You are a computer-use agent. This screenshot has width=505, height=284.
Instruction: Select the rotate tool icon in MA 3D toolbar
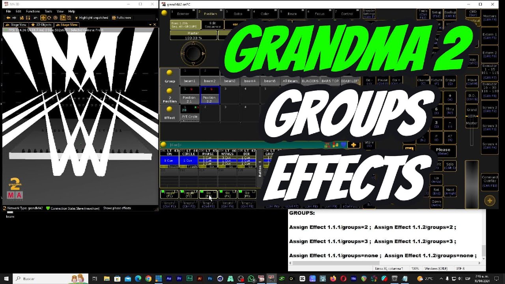click(x=49, y=18)
